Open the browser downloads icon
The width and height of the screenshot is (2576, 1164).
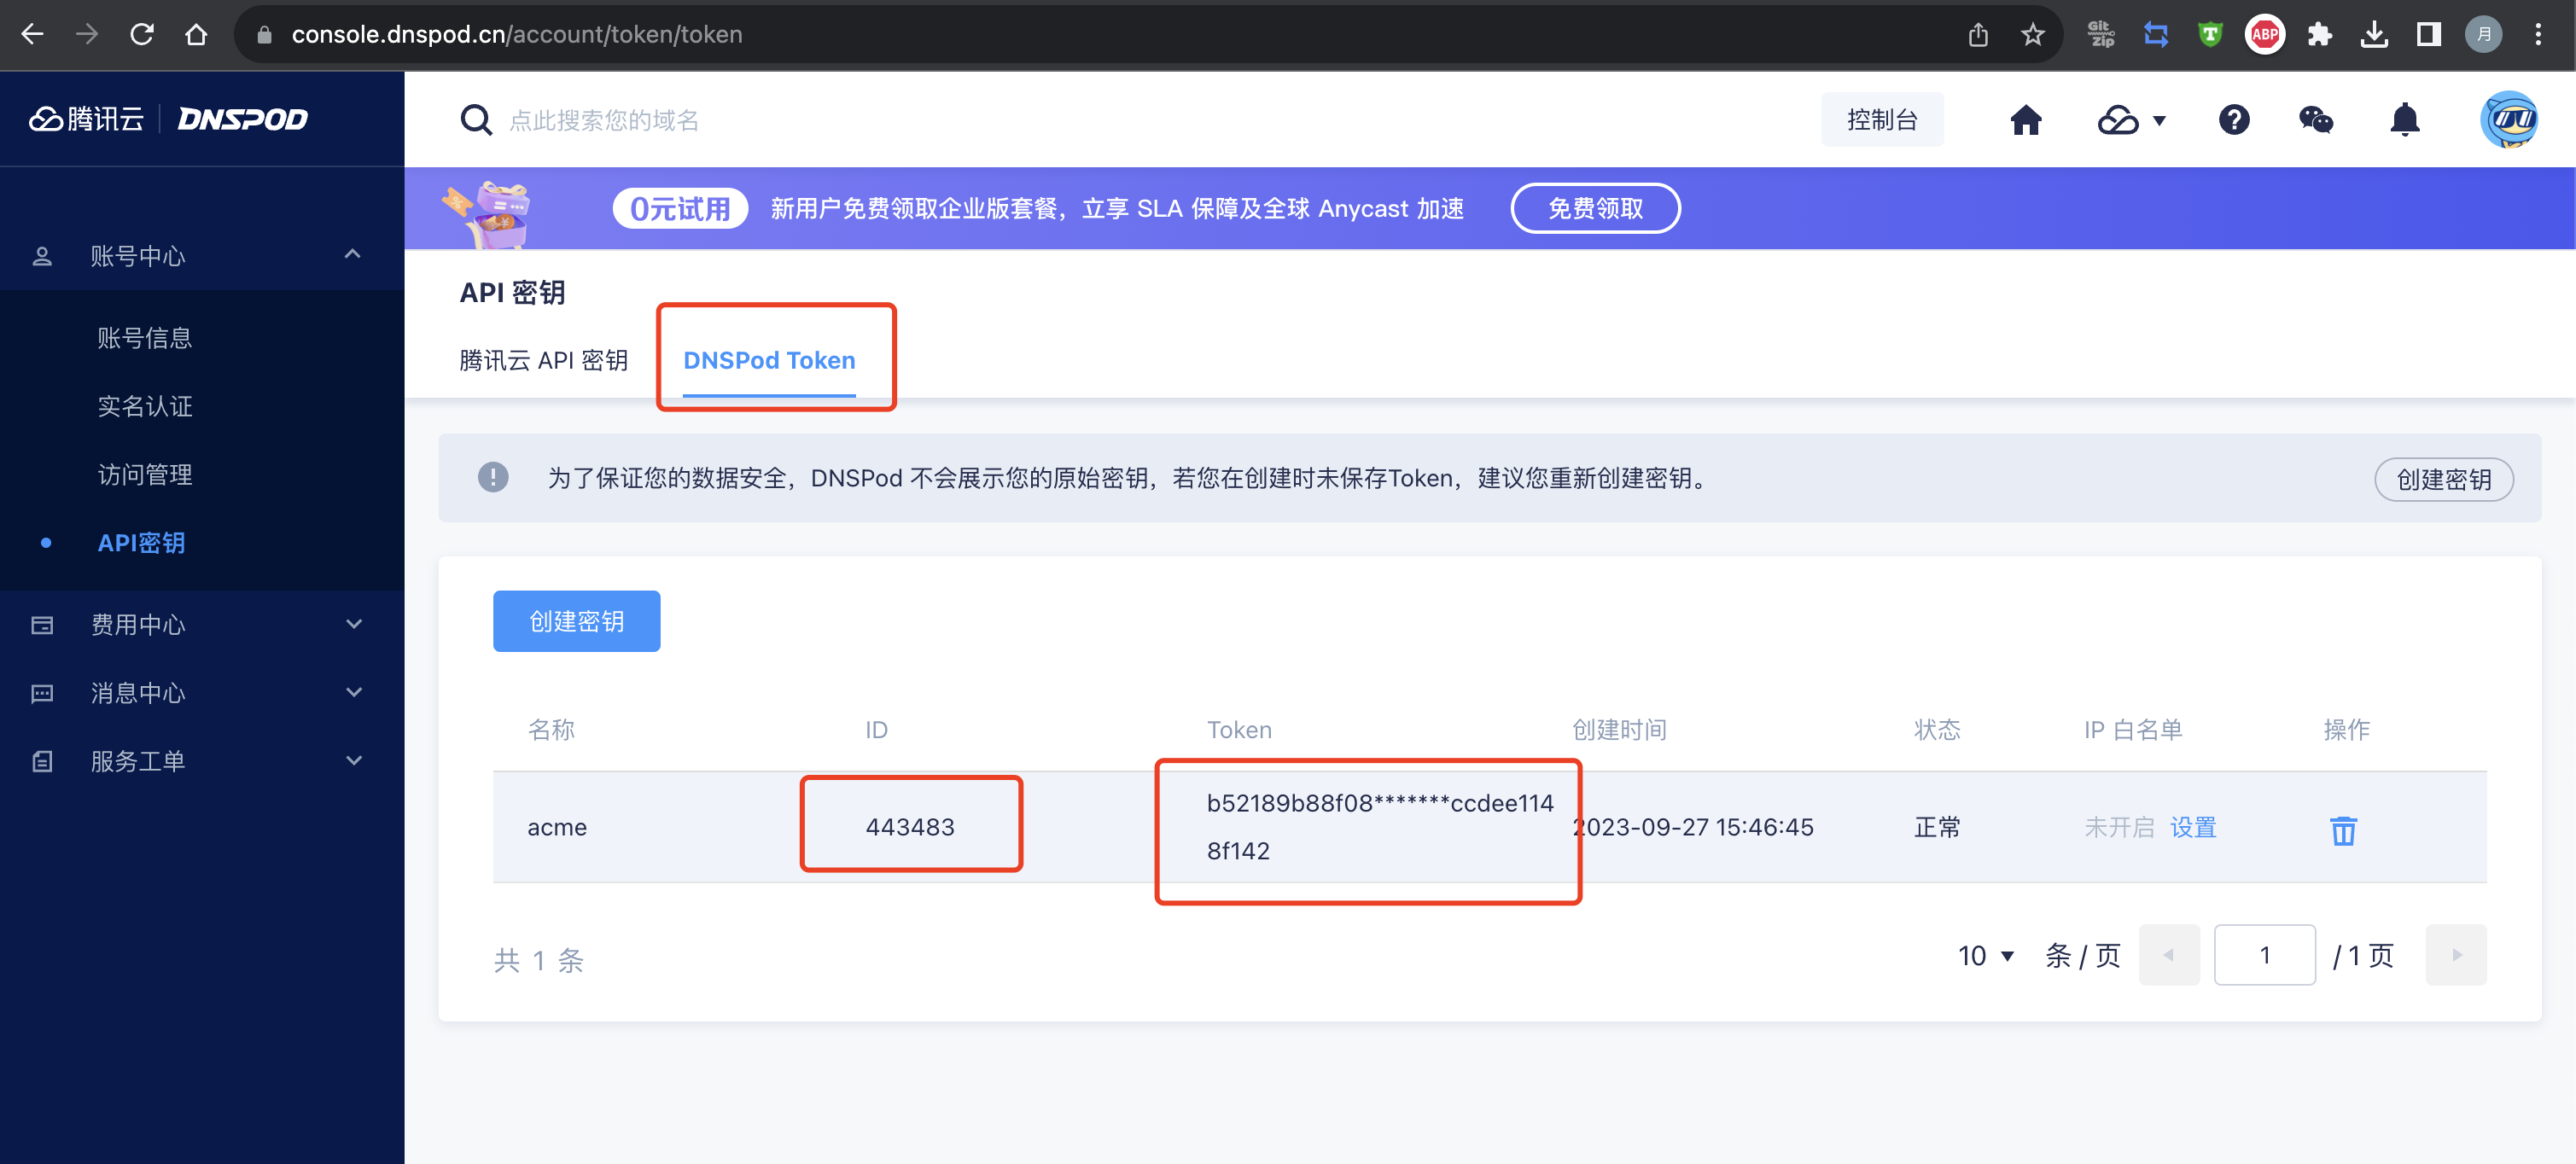point(2374,35)
